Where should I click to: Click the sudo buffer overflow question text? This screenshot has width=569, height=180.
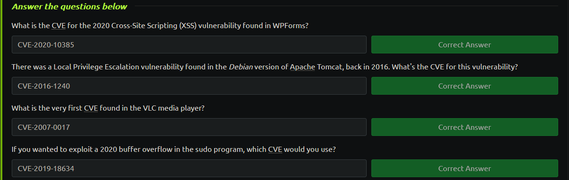pos(174,150)
